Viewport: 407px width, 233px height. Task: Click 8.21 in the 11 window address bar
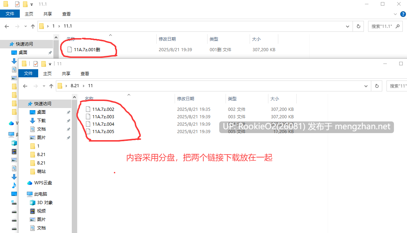pyautogui.click(x=75, y=86)
